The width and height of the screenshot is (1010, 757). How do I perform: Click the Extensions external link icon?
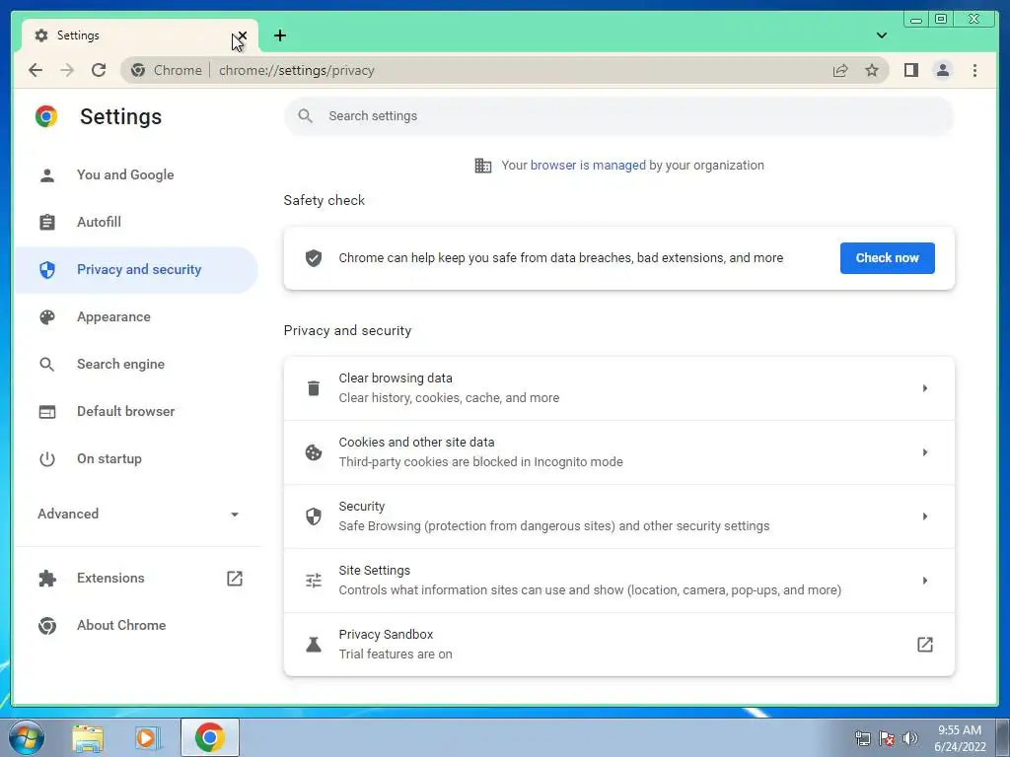pos(235,578)
